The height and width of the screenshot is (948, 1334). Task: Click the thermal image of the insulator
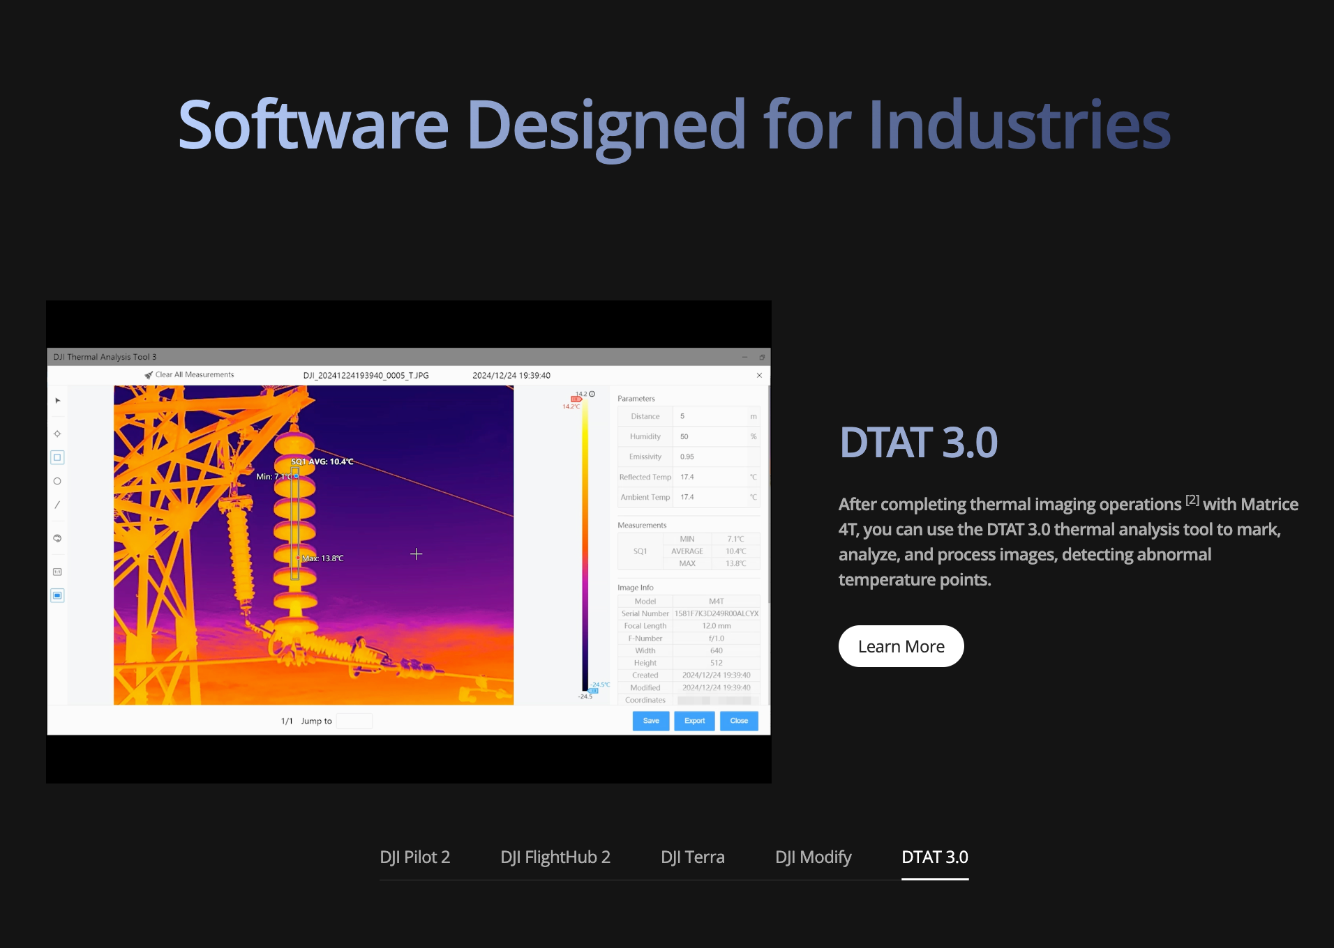(314, 545)
